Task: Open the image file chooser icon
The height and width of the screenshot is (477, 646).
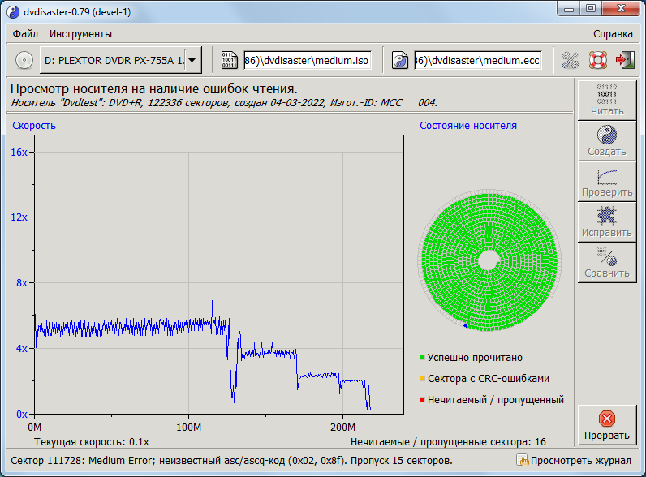Action: (x=230, y=60)
